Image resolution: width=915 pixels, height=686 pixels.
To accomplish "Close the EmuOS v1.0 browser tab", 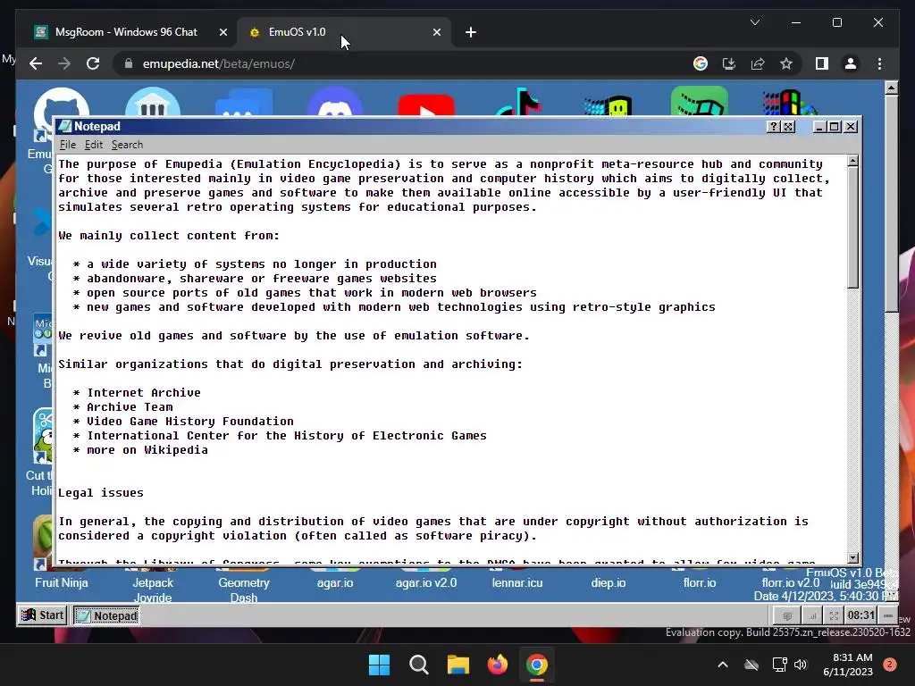I will pyautogui.click(x=436, y=32).
